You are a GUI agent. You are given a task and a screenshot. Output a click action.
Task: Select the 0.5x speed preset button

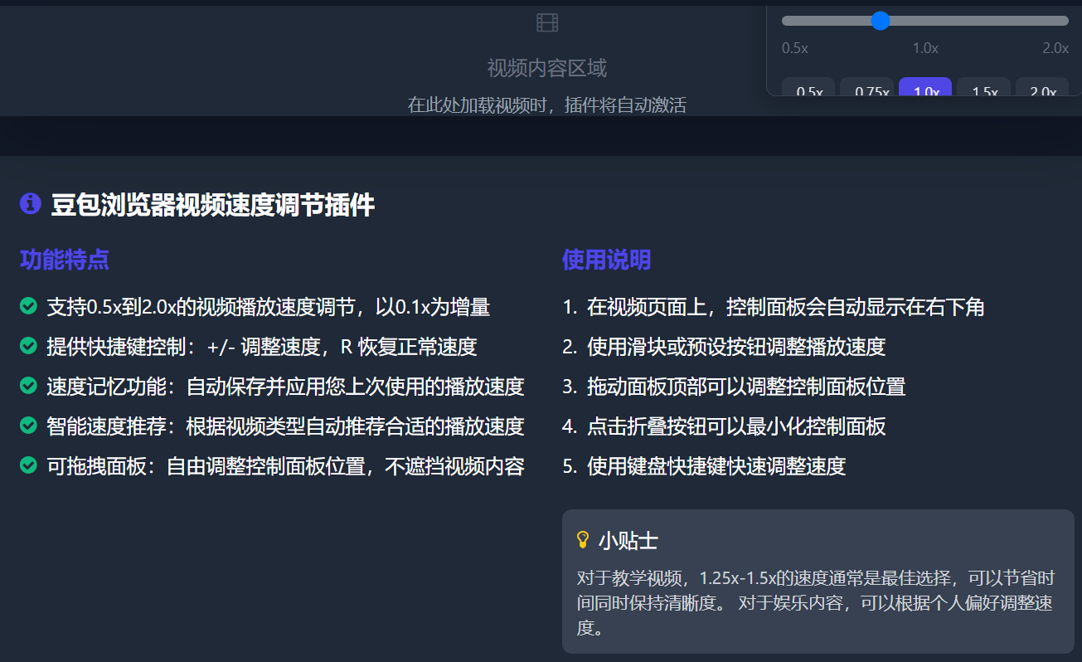809,88
